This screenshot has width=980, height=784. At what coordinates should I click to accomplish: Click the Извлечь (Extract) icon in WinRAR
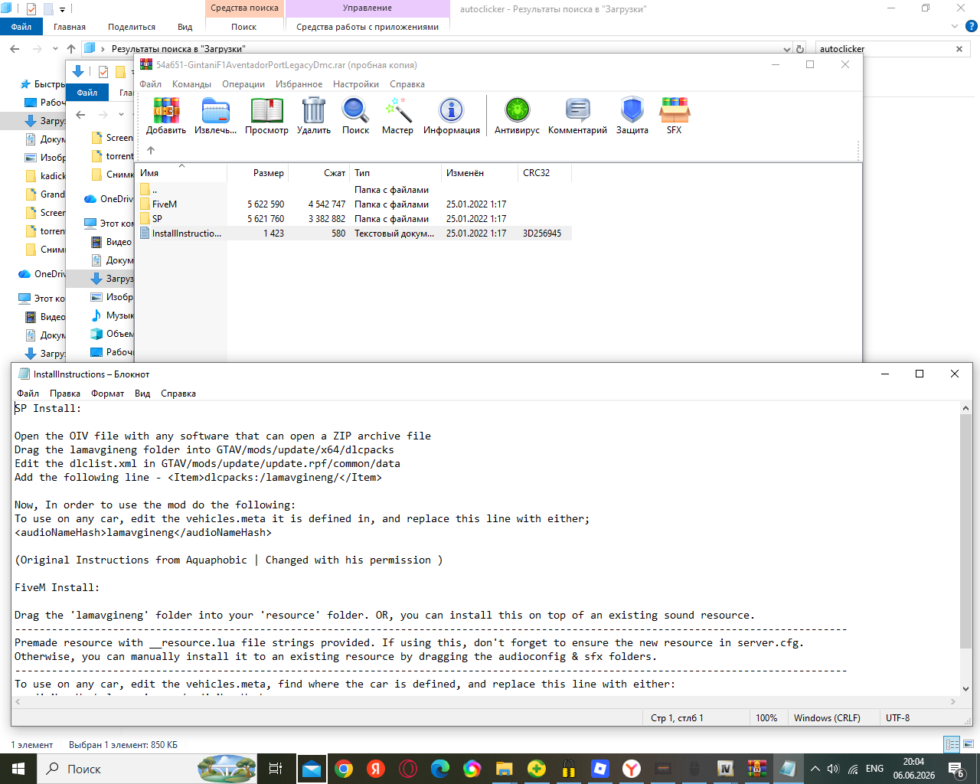[x=216, y=116]
